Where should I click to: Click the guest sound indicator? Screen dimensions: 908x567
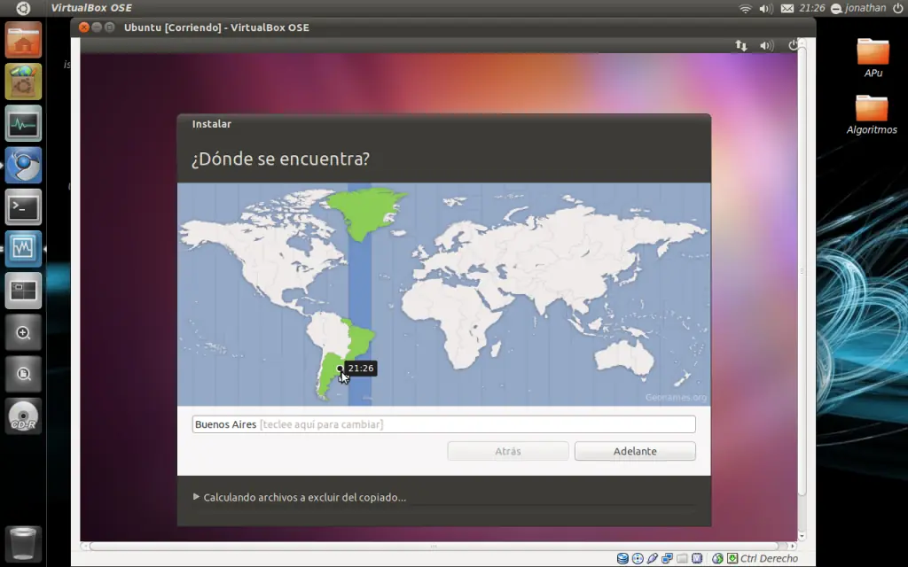(x=767, y=45)
